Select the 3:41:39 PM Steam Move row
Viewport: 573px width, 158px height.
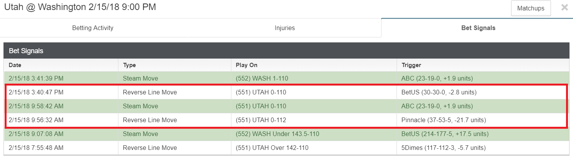coord(286,78)
